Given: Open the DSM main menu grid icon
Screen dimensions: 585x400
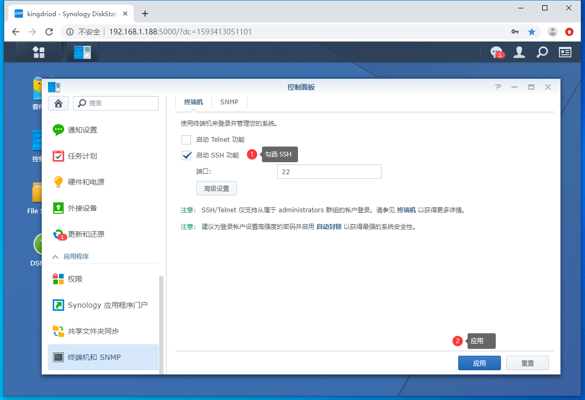Looking at the screenshot, I should point(39,52).
